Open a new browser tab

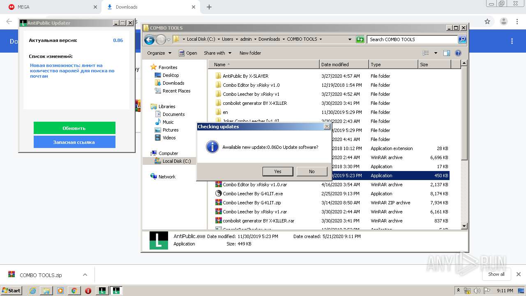[x=209, y=7]
